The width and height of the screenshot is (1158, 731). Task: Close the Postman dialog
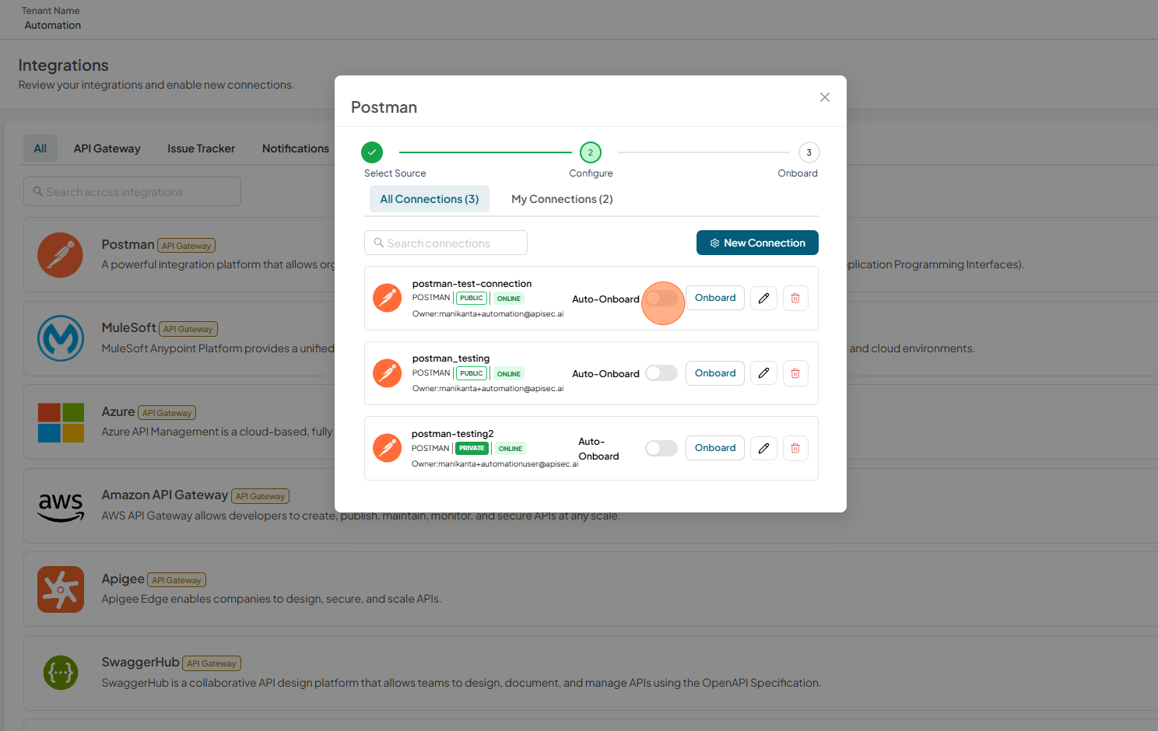(x=825, y=97)
